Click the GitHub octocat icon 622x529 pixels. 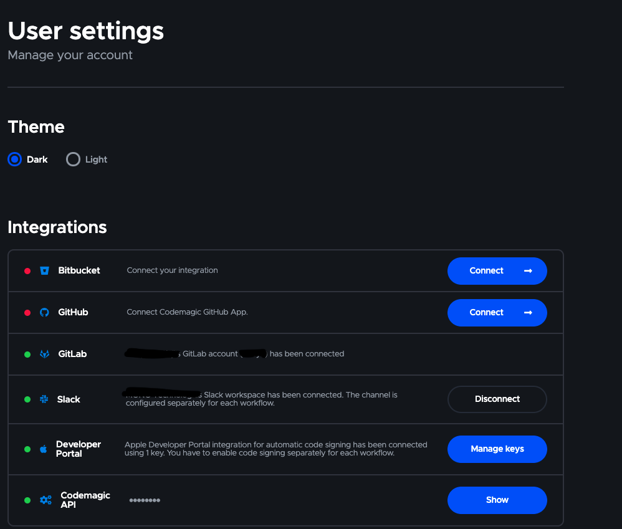click(x=44, y=312)
